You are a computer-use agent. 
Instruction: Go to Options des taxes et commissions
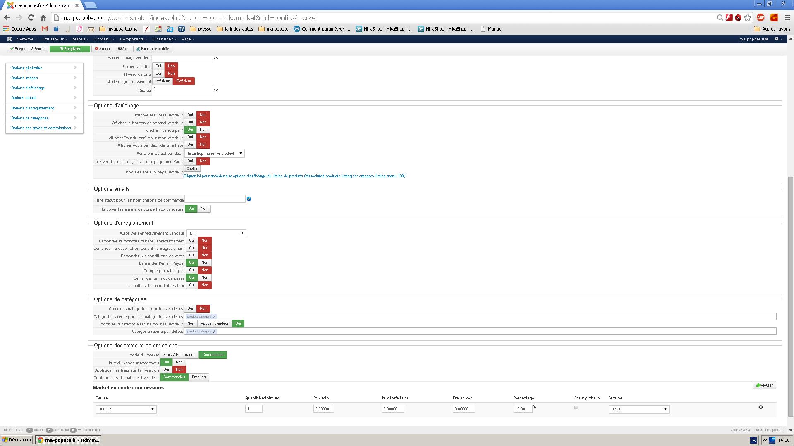point(41,128)
